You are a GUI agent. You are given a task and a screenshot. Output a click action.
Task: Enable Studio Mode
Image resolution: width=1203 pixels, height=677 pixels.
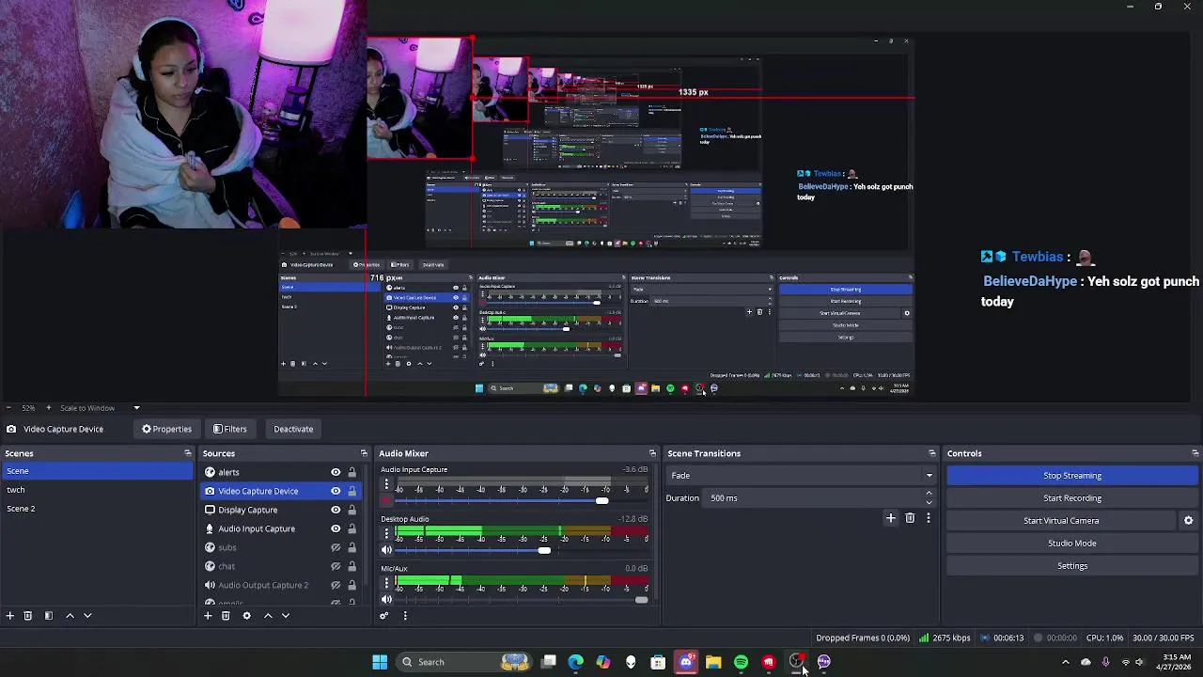[x=1072, y=543]
